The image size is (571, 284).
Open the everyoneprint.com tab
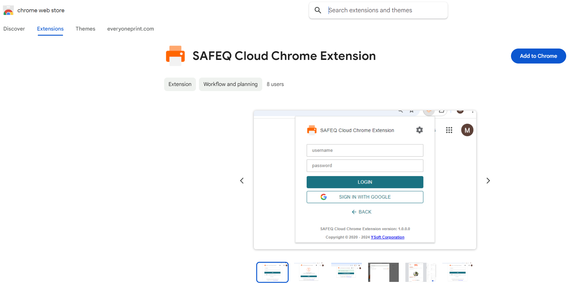click(130, 29)
